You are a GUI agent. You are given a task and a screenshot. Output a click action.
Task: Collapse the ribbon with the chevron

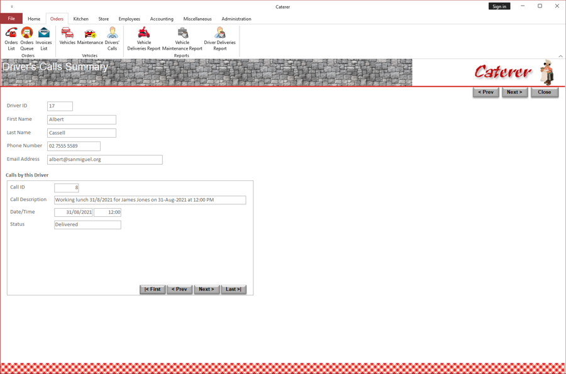point(560,56)
